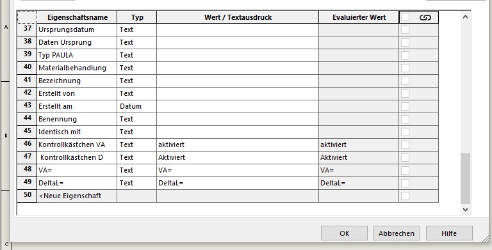Click the link chain icon in header
This screenshot has height=250, width=492.
[425, 17]
